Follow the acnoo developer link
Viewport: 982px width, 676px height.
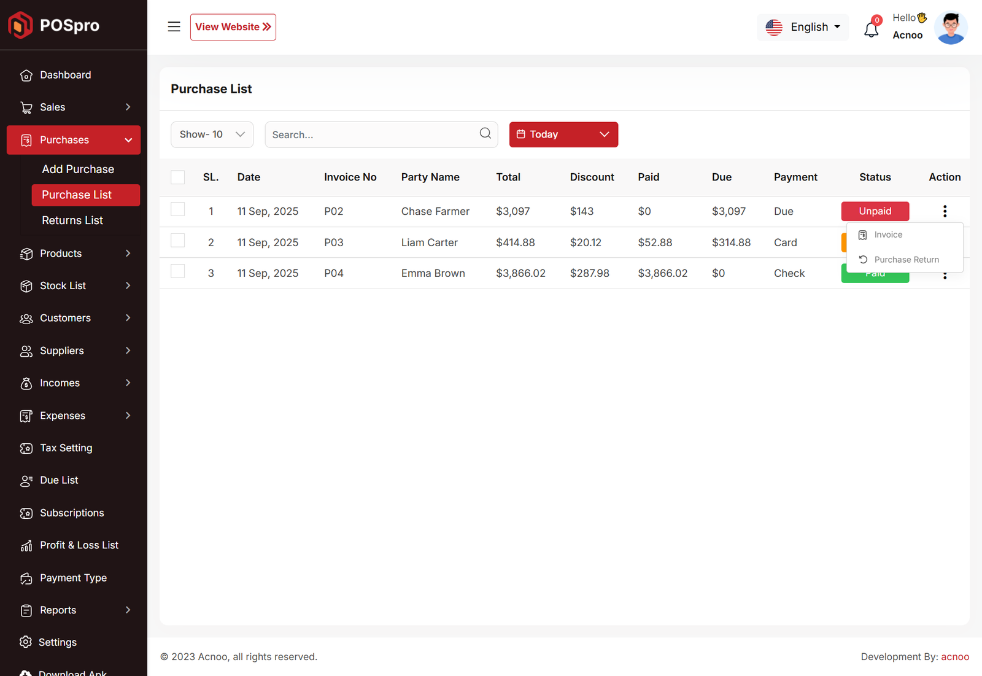[x=955, y=657]
